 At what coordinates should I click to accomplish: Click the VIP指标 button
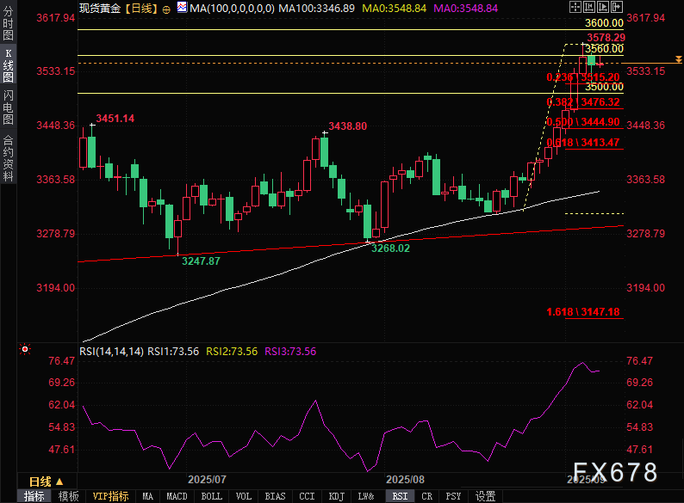[x=110, y=496]
